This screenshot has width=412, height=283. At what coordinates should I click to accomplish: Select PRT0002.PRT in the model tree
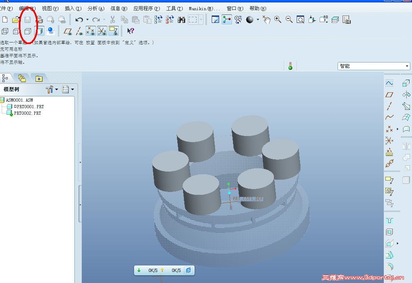click(x=27, y=113)
